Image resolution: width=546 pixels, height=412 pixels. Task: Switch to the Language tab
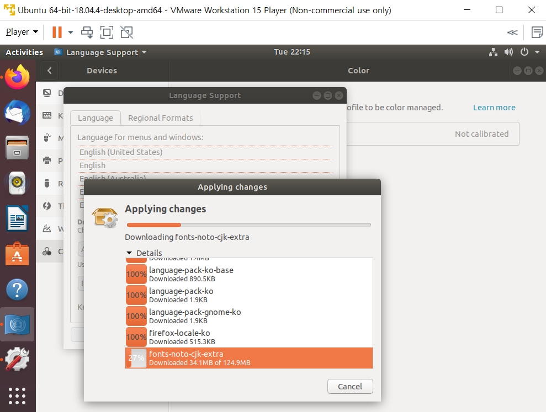96,118
